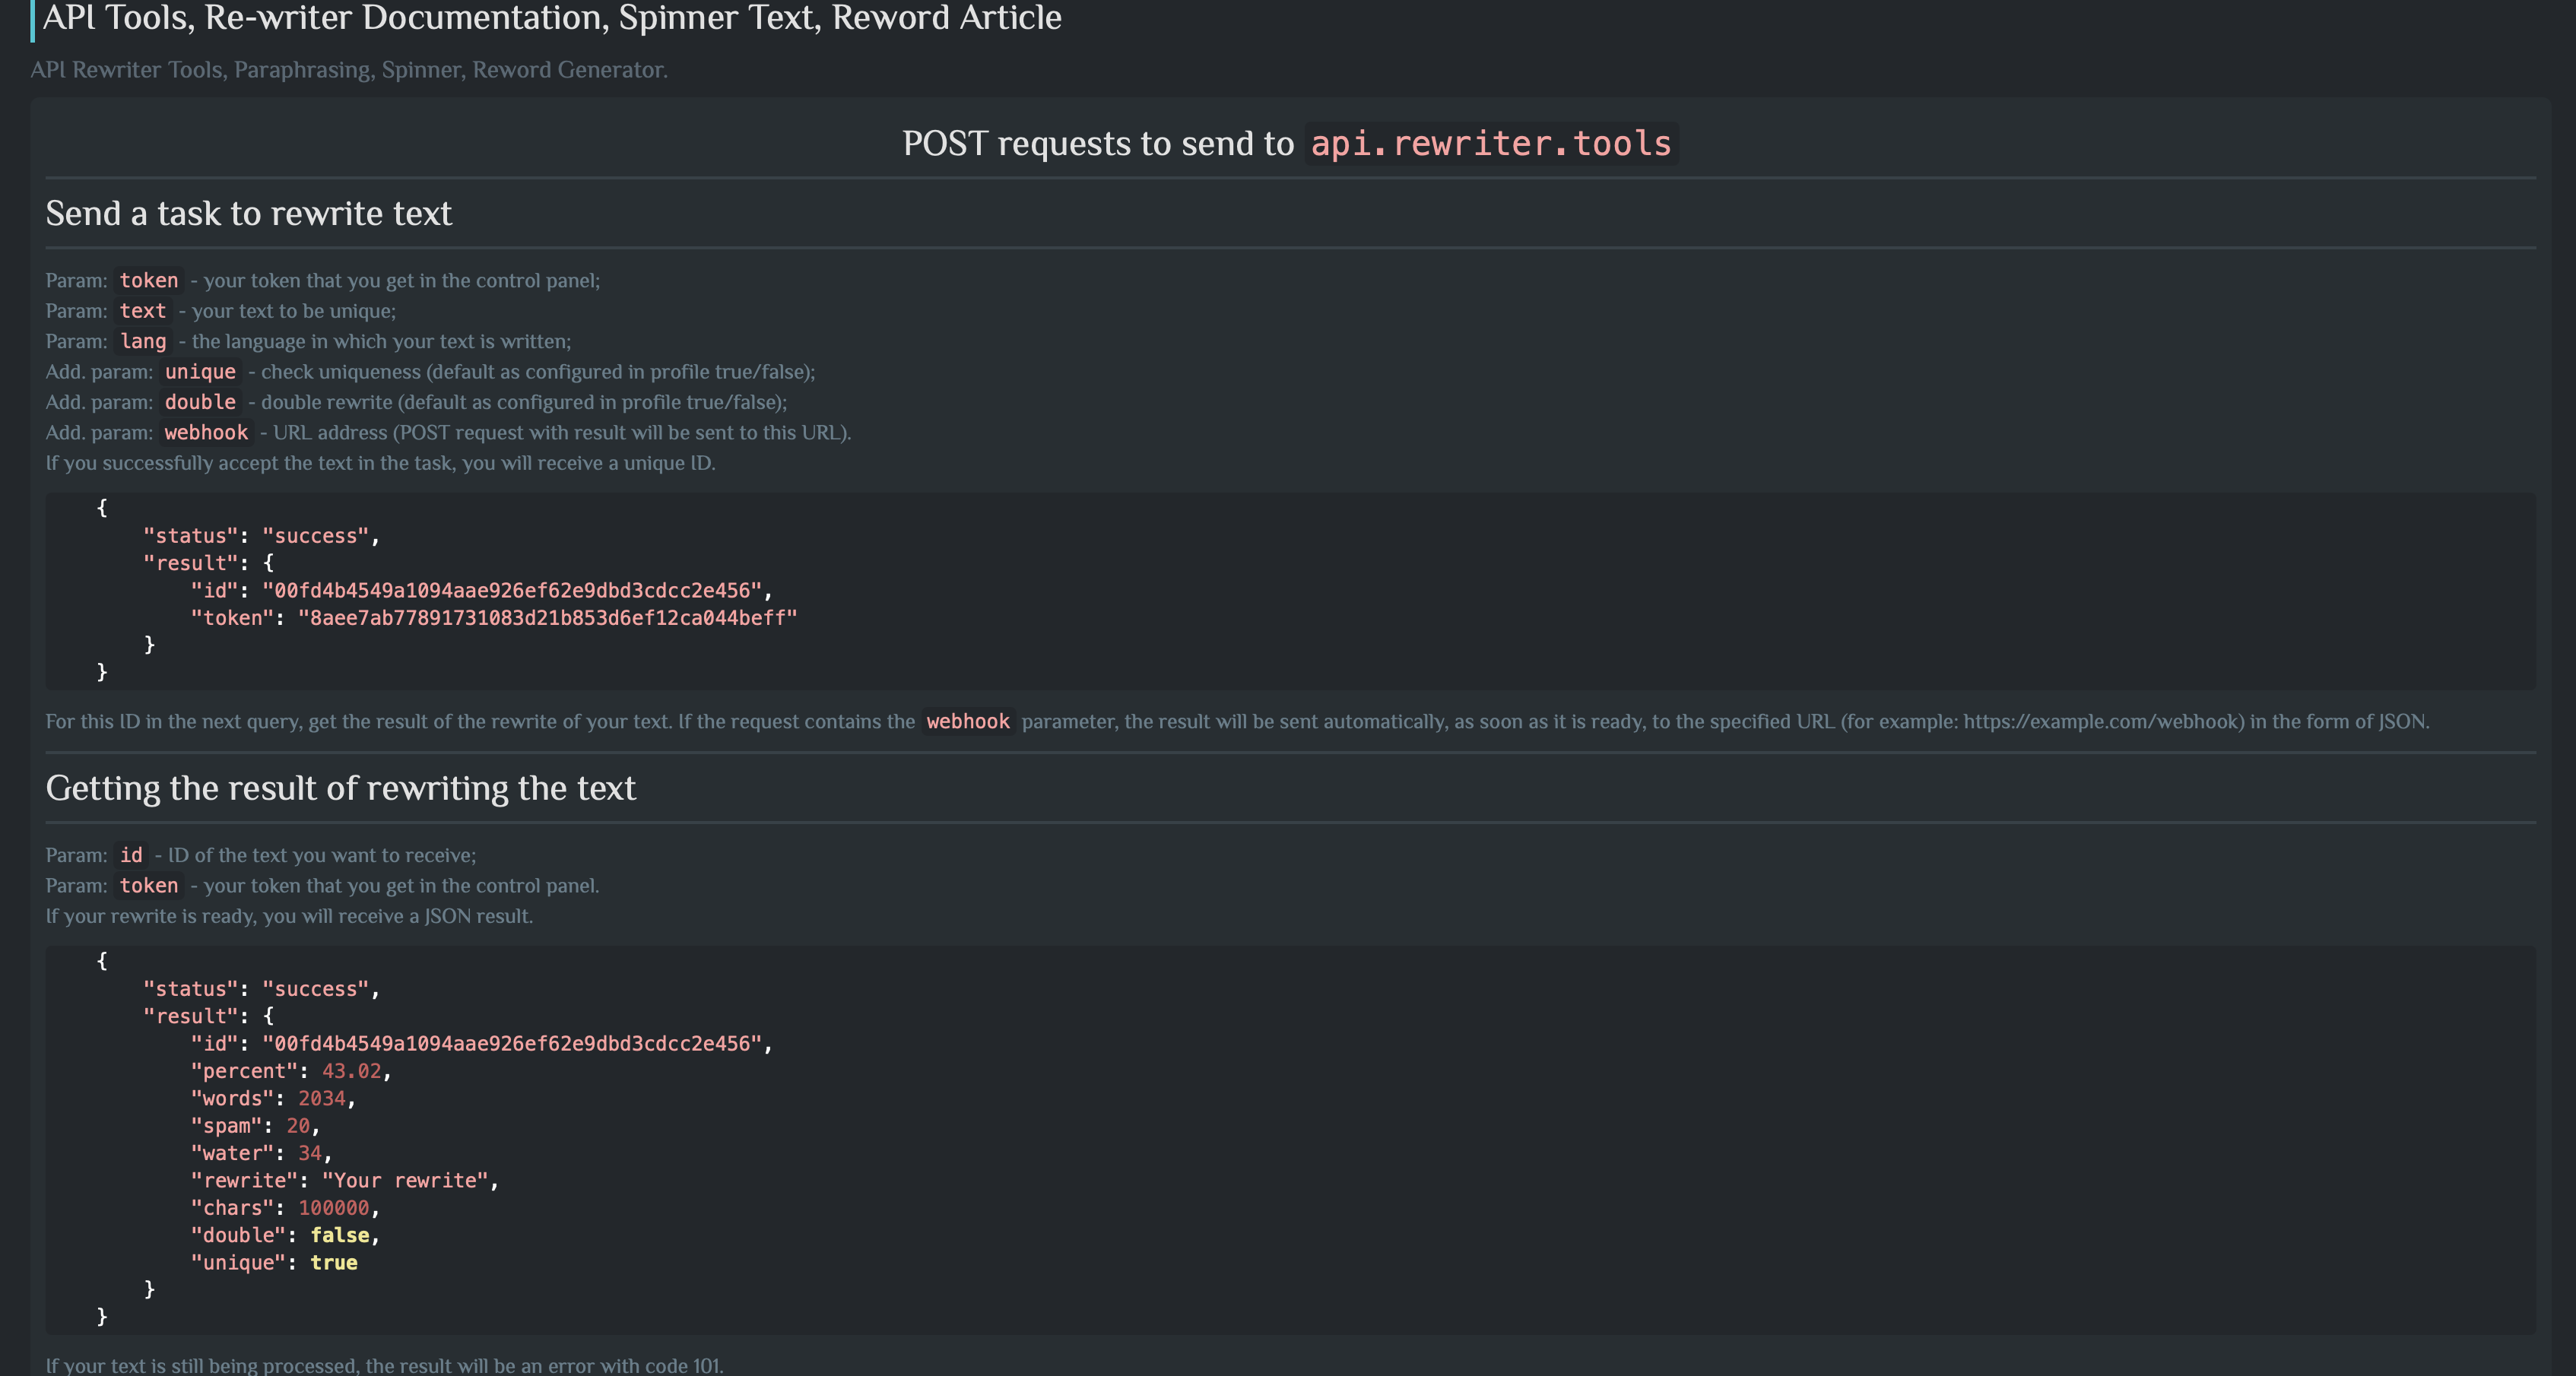Click the example URL "https://example.com/webhook"

click(2101, 722)
